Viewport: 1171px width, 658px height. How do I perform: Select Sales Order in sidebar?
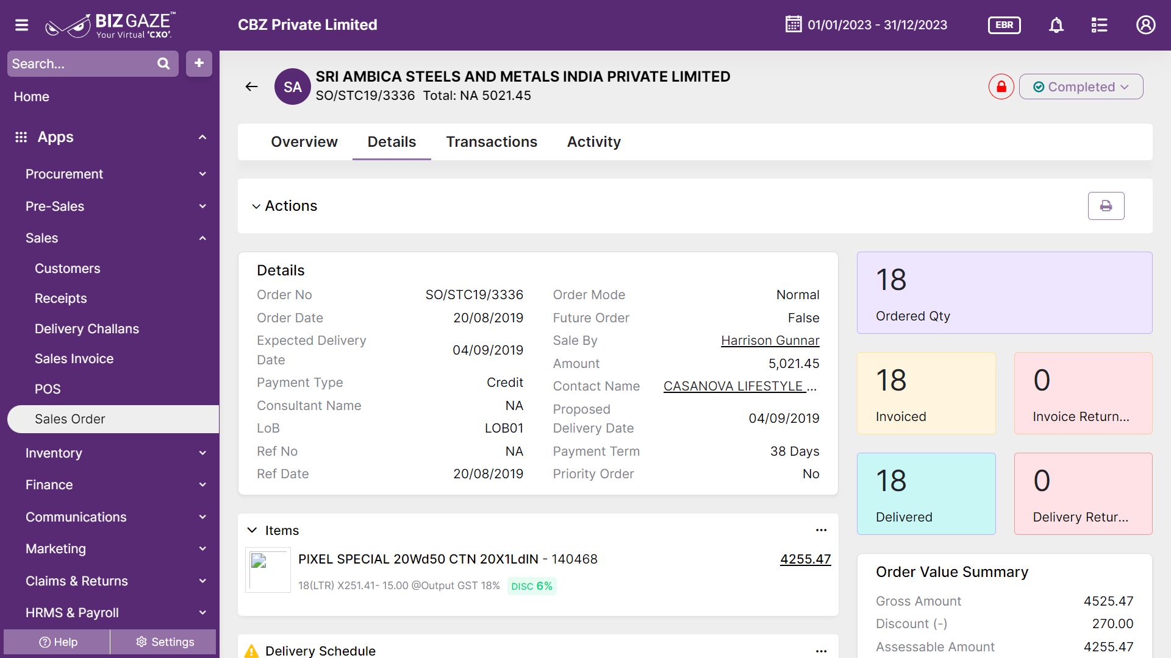tap(113, 419)
